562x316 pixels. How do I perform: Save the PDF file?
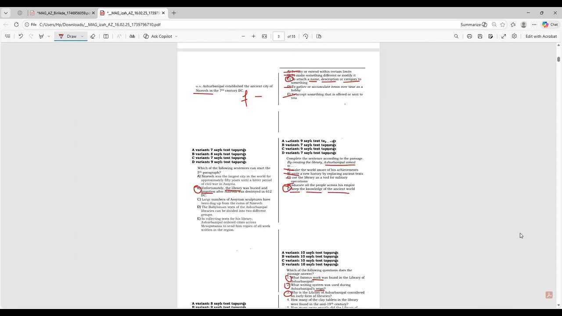[x=480, y=36]
